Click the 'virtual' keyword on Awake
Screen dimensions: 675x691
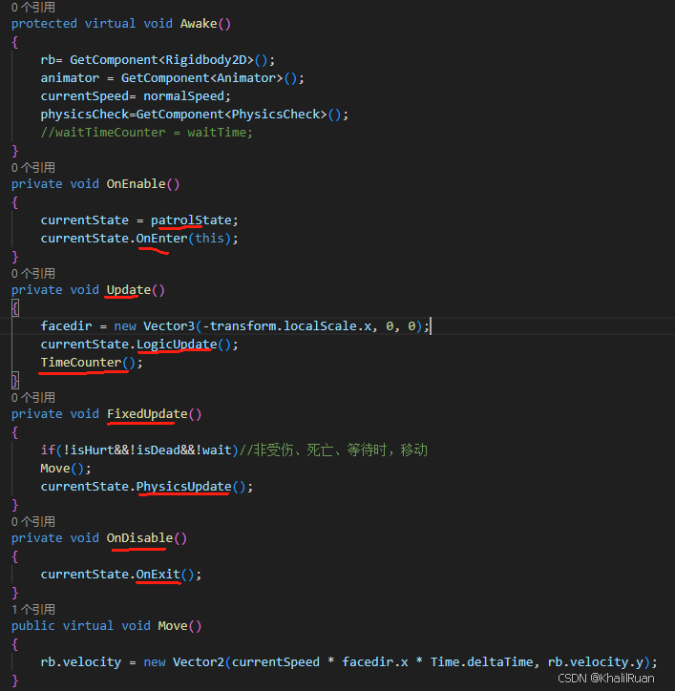coord(110,23)
